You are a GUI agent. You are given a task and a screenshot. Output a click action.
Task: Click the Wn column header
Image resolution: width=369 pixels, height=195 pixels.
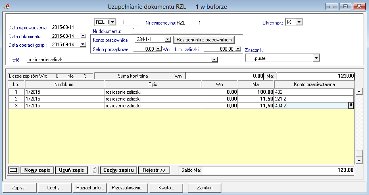tap(219, 84)
